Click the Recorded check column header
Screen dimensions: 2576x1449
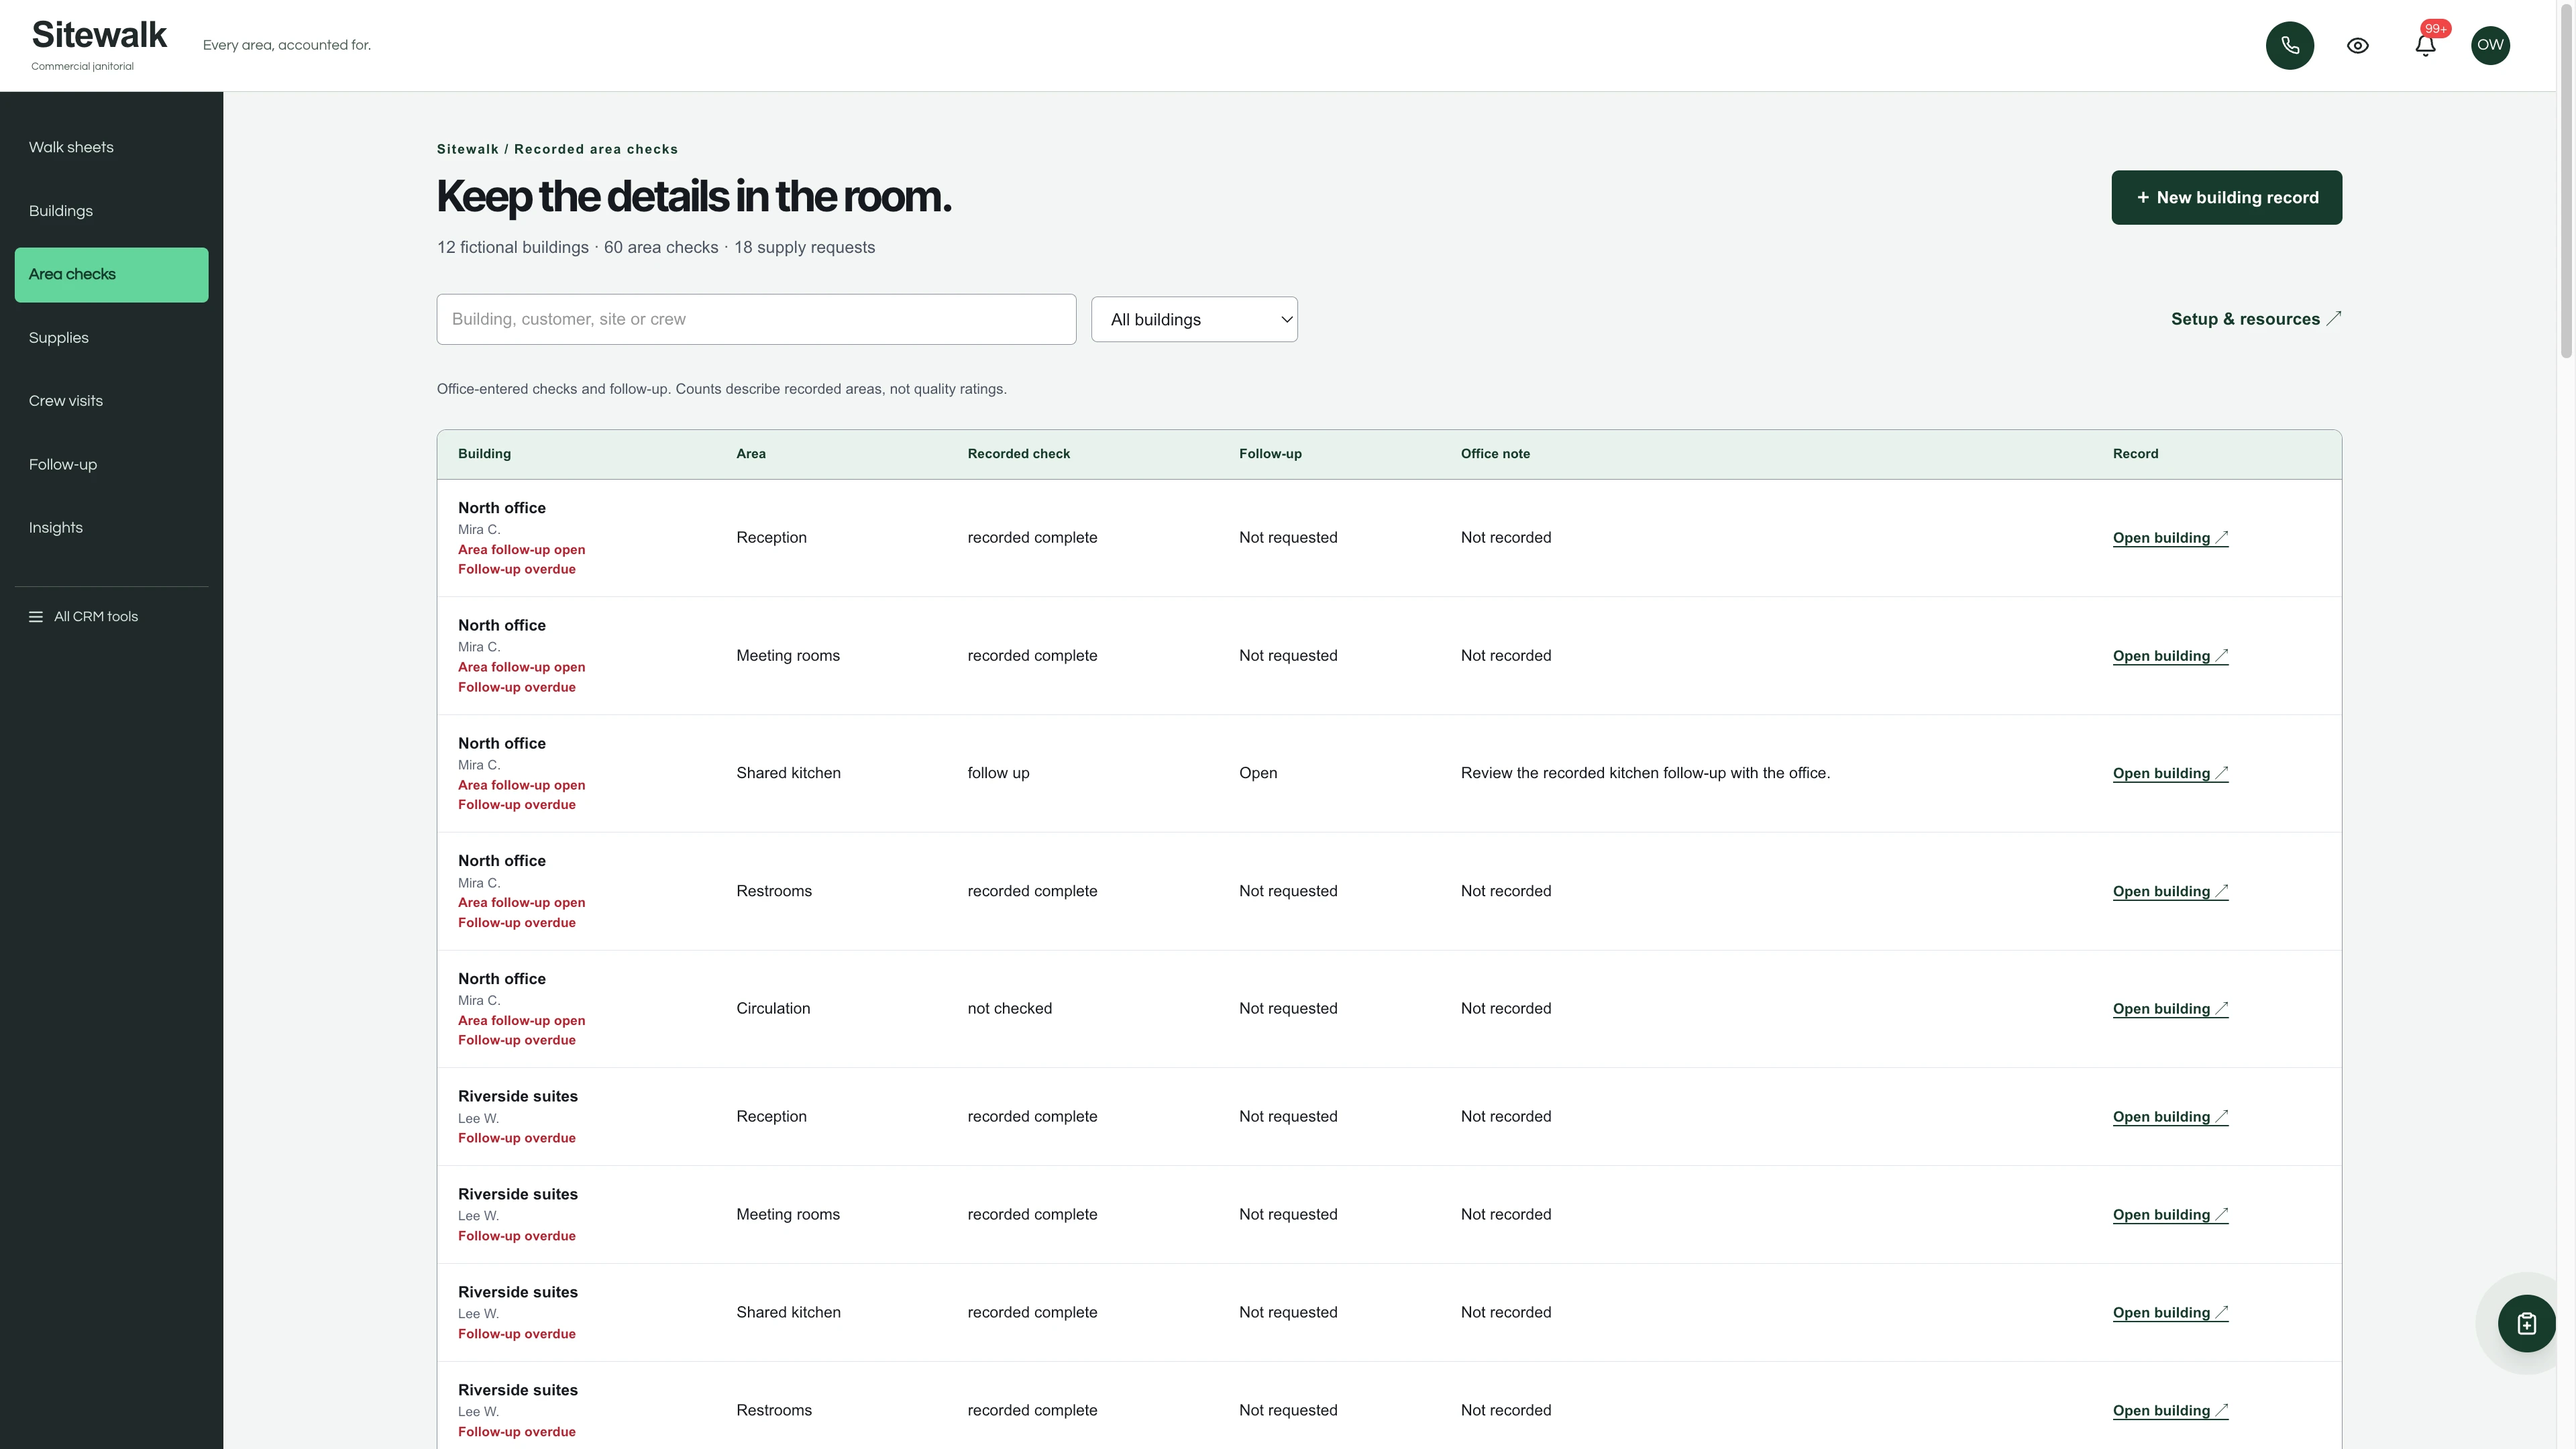tap(1018, 454)
